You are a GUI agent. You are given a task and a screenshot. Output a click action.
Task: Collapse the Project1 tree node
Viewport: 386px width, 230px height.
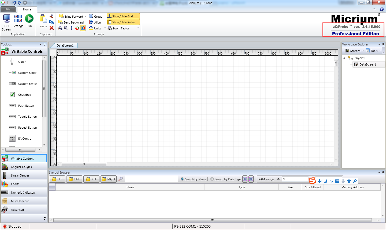click(344, 58)
